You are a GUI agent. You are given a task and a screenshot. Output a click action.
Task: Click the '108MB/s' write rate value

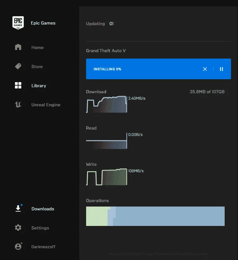tap(136, 171)
